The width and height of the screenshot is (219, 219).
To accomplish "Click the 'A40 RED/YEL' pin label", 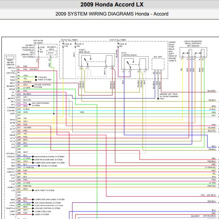I will pos(24,186).
